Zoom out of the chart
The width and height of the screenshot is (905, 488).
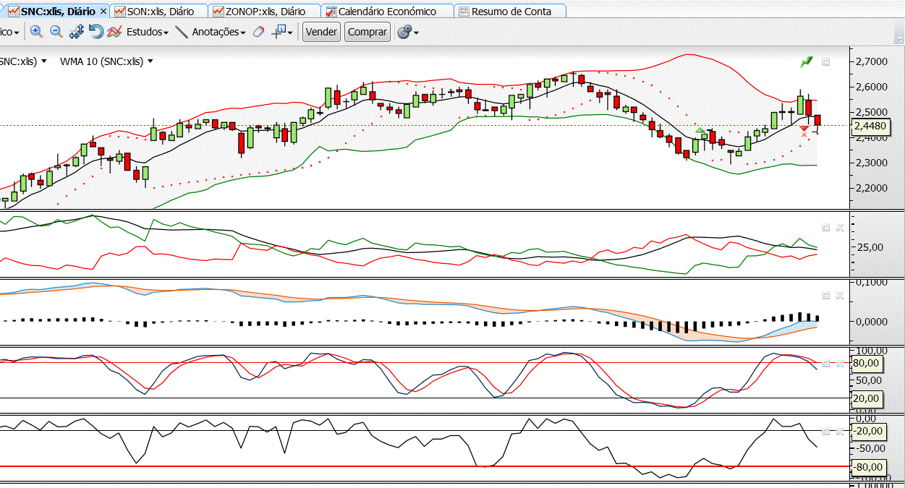pos(56,32)
